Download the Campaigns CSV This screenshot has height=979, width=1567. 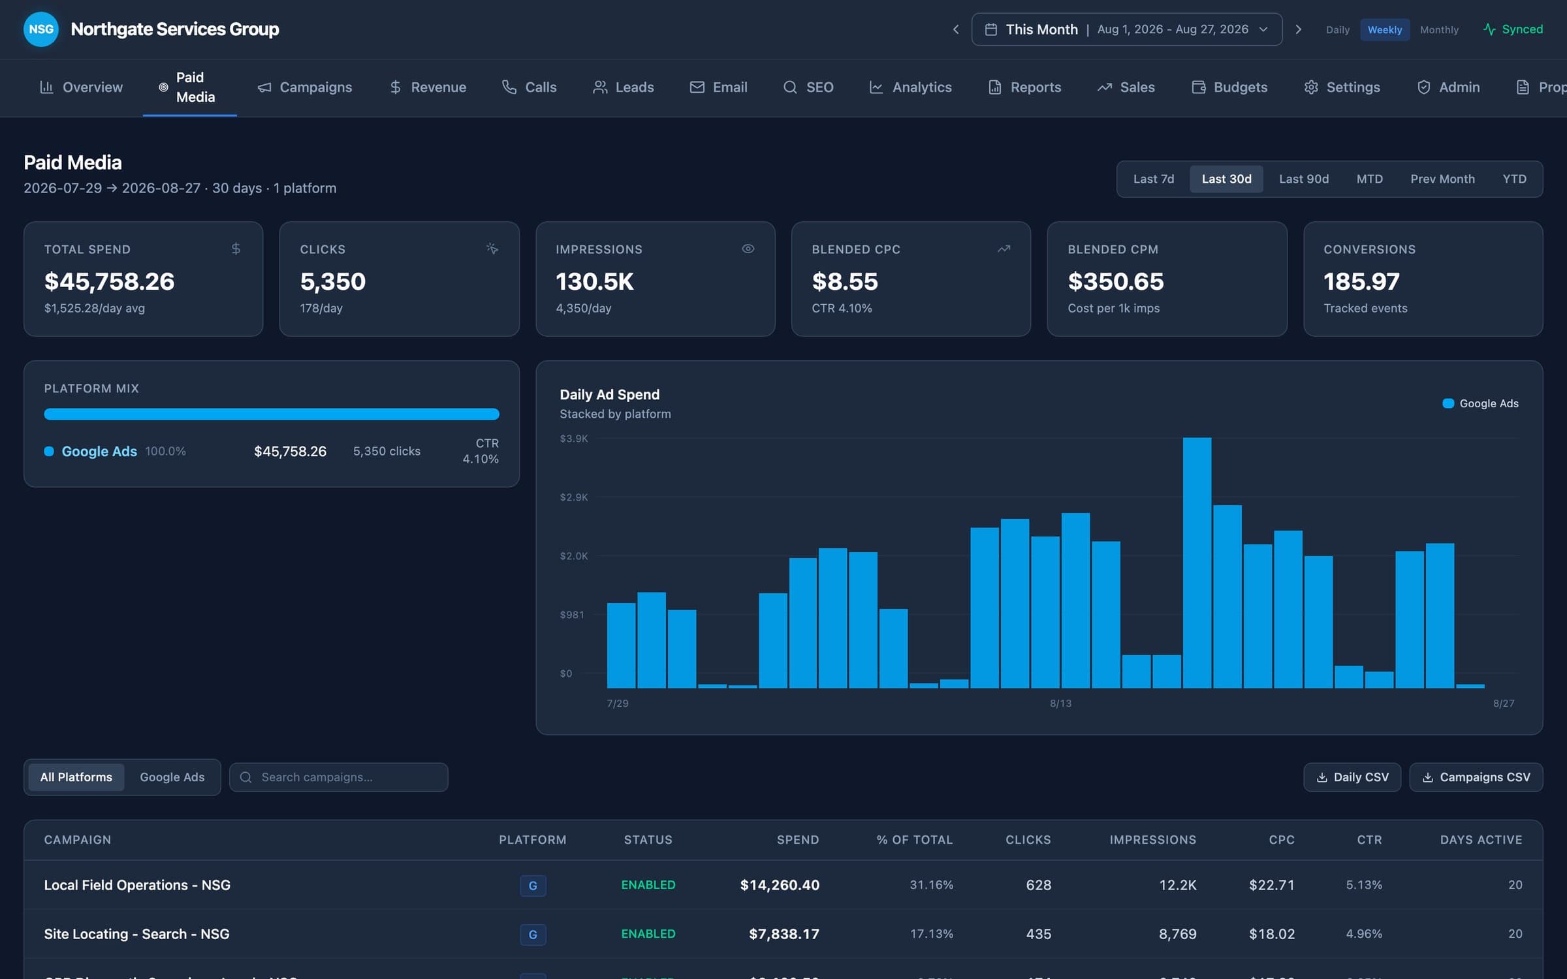1476,777
